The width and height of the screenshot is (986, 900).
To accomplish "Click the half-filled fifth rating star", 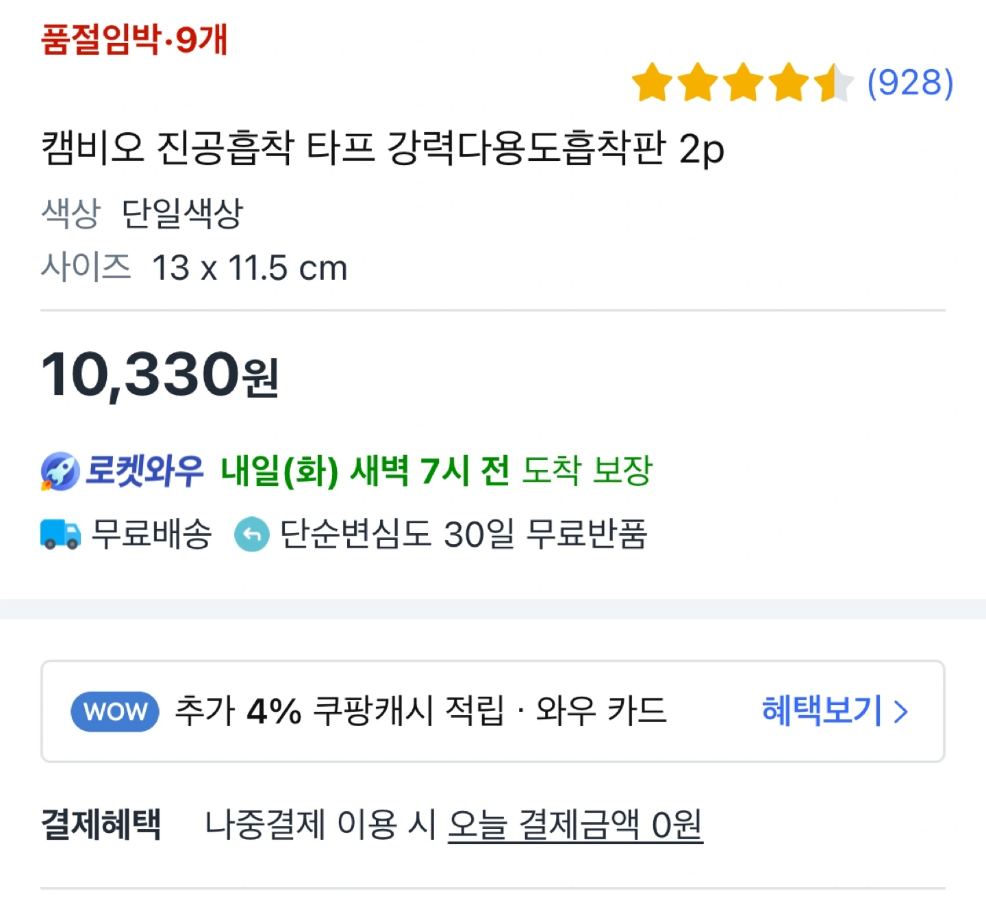I will tap(833, 82).
